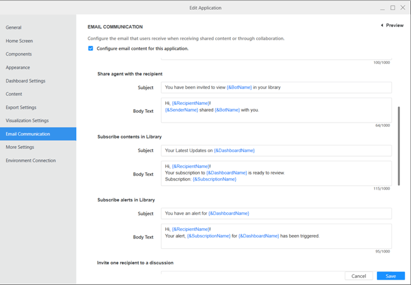Go to Home Screen settings
The height and width of the screenshot is (285, 411).
pos(20,41)
